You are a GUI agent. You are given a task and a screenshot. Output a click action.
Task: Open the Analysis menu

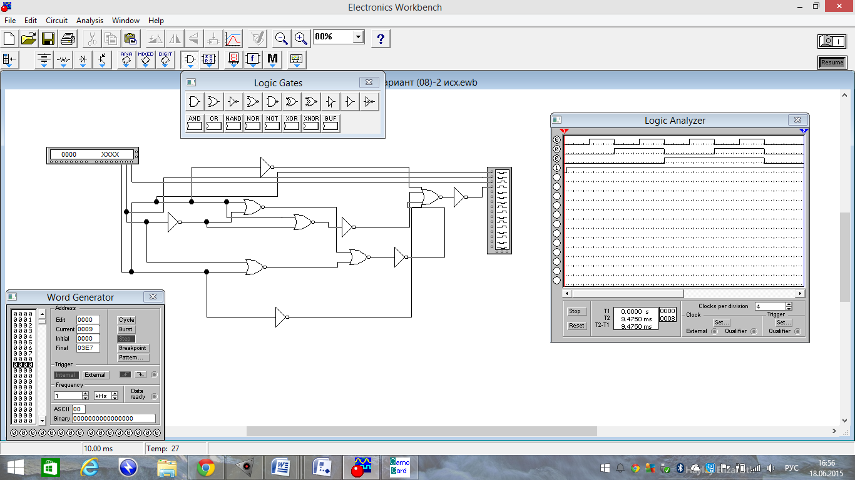(x=90, y=21)
